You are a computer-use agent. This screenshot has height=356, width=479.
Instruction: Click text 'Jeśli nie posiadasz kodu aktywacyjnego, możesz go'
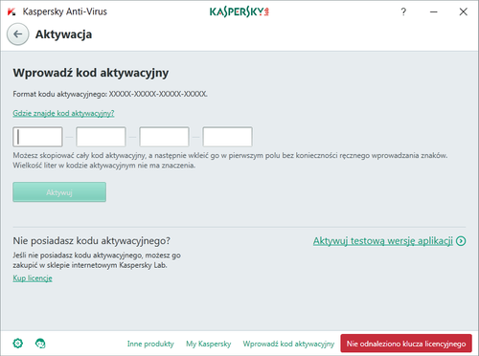coord(97,256)
